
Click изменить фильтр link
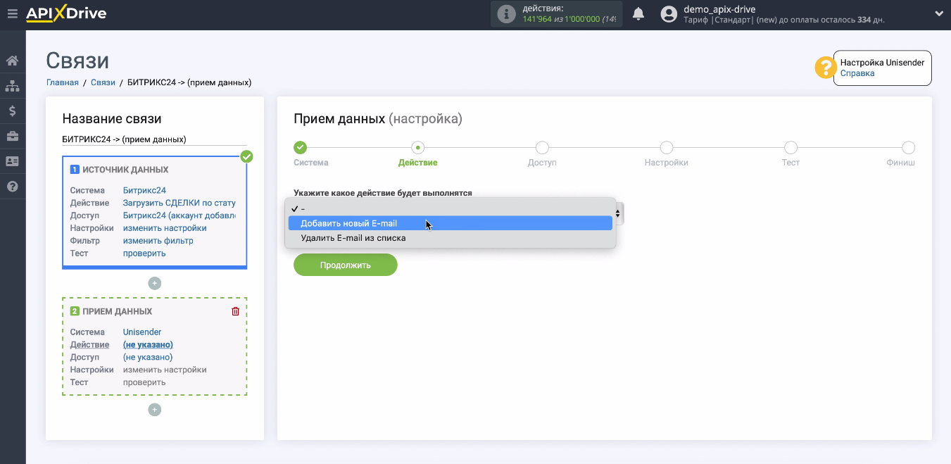pyautogui.click(x=158, y=241)
